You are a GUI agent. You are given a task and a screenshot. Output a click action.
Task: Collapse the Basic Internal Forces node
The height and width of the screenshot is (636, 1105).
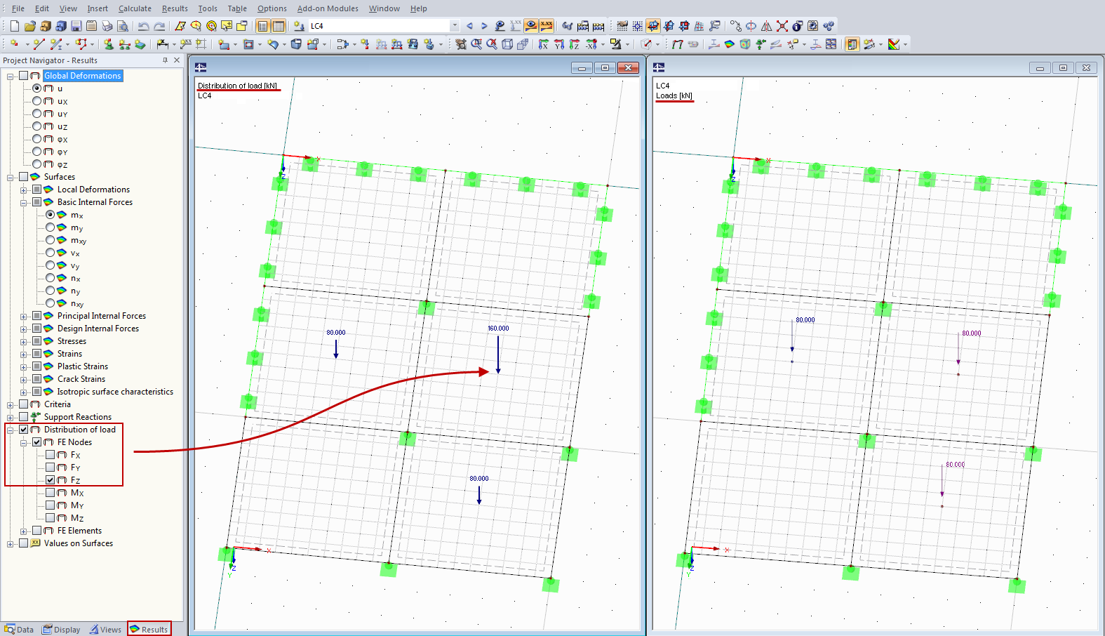click(24, 202)
